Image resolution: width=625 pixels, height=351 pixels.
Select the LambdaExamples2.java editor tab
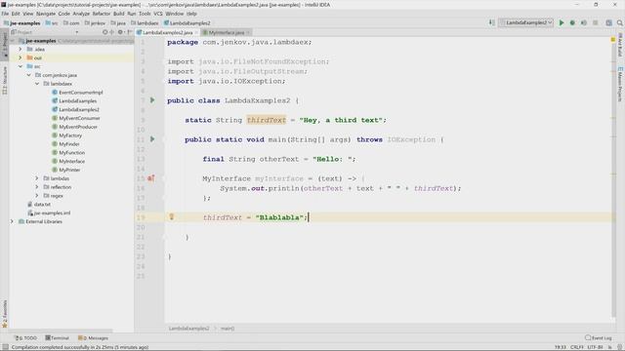pos(167,32)
